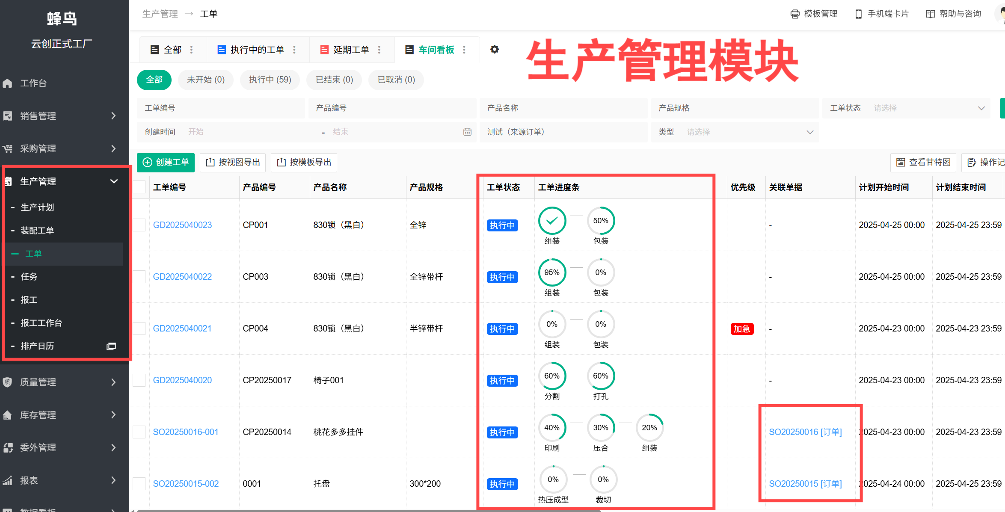Check the row checkbox for GD2025040023
This screenshot has width=1005, height=512.
tap(139, 225)
